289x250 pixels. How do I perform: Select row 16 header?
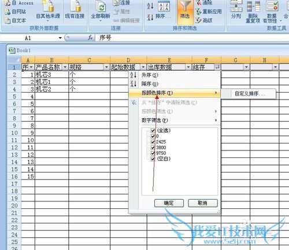coord(14,177)
